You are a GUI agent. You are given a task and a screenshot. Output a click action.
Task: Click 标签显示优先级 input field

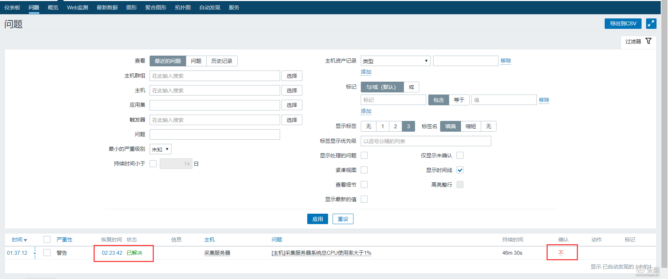click(x=426, y=141)
